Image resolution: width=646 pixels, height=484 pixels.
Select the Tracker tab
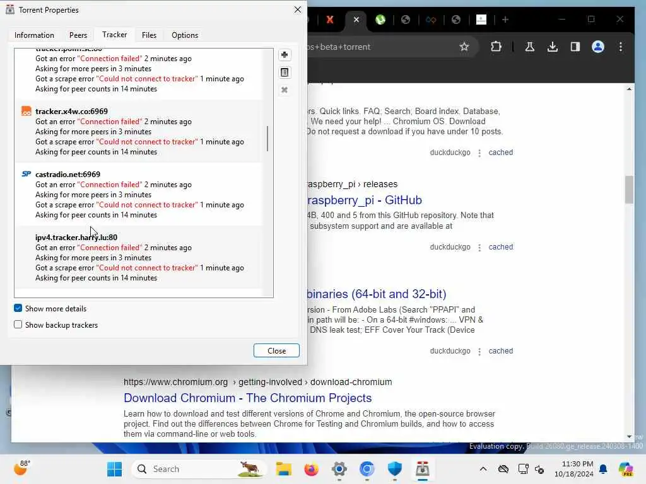click(x=115, y=35)
